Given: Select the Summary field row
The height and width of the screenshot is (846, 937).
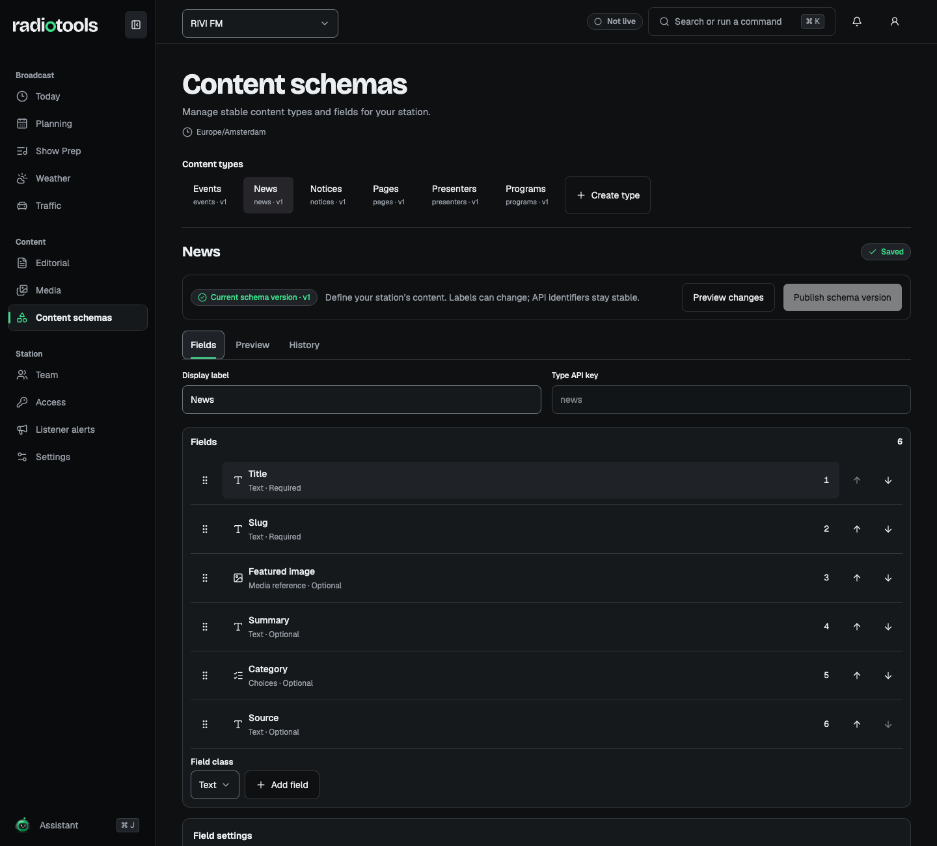Looking at the screenshot, I should 531,627.
